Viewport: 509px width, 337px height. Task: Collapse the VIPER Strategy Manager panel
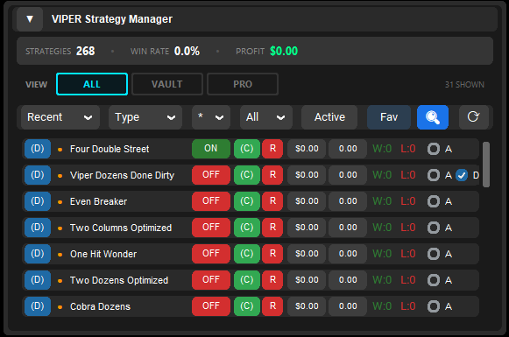[x=30, y=19]
